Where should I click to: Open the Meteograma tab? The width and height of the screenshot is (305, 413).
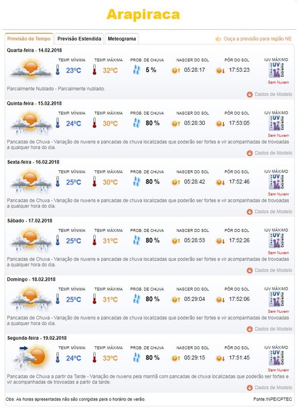coord(122,39)
